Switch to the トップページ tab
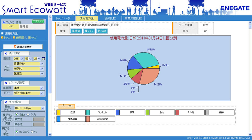252x140 pixels. [63, 18]
